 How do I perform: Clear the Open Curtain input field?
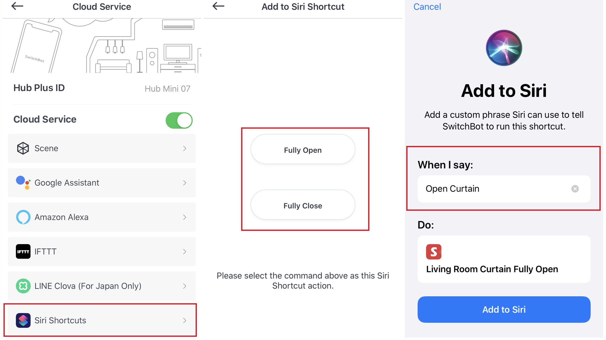pyautogui.click(x=575, y=189)
